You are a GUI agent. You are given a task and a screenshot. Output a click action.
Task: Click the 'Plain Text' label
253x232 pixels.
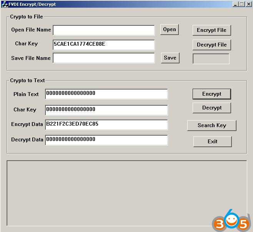26,94
